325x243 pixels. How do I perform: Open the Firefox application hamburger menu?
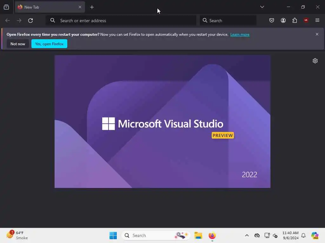click(x=317, y=20)
